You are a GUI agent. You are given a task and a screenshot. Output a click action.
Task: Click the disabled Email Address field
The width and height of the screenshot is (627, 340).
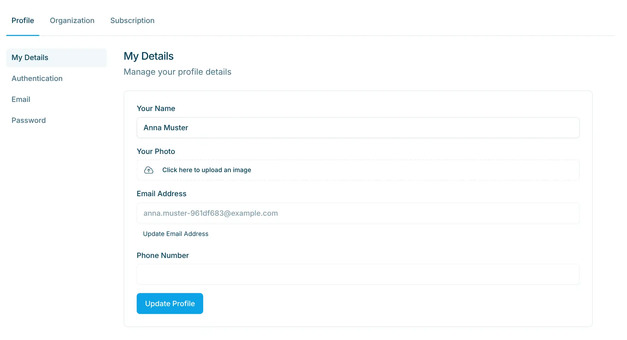[358, 213]
